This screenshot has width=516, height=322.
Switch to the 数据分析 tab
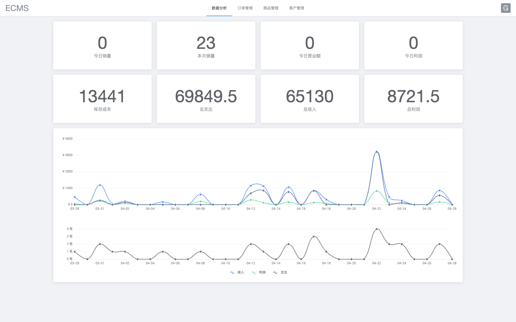(x=219, y=8)
